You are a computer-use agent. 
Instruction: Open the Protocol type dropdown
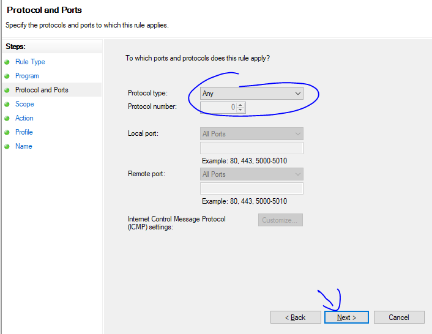(251, 94)
